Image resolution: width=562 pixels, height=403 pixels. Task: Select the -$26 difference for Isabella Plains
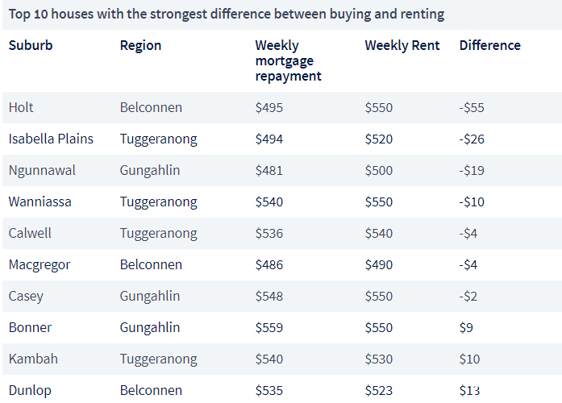[472, 139]
